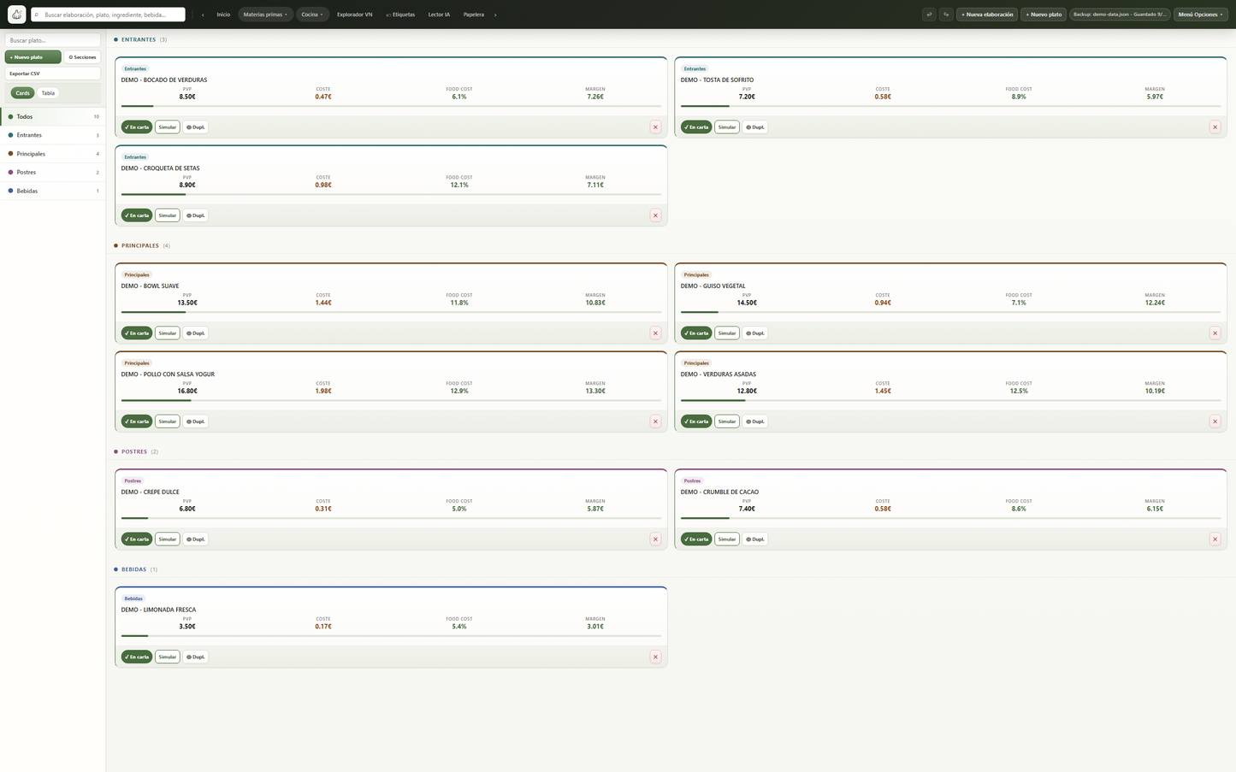1236x772 pixels.
Task: Open the Backup demo-data.json status pill
Action: (x=1119, y=15)
